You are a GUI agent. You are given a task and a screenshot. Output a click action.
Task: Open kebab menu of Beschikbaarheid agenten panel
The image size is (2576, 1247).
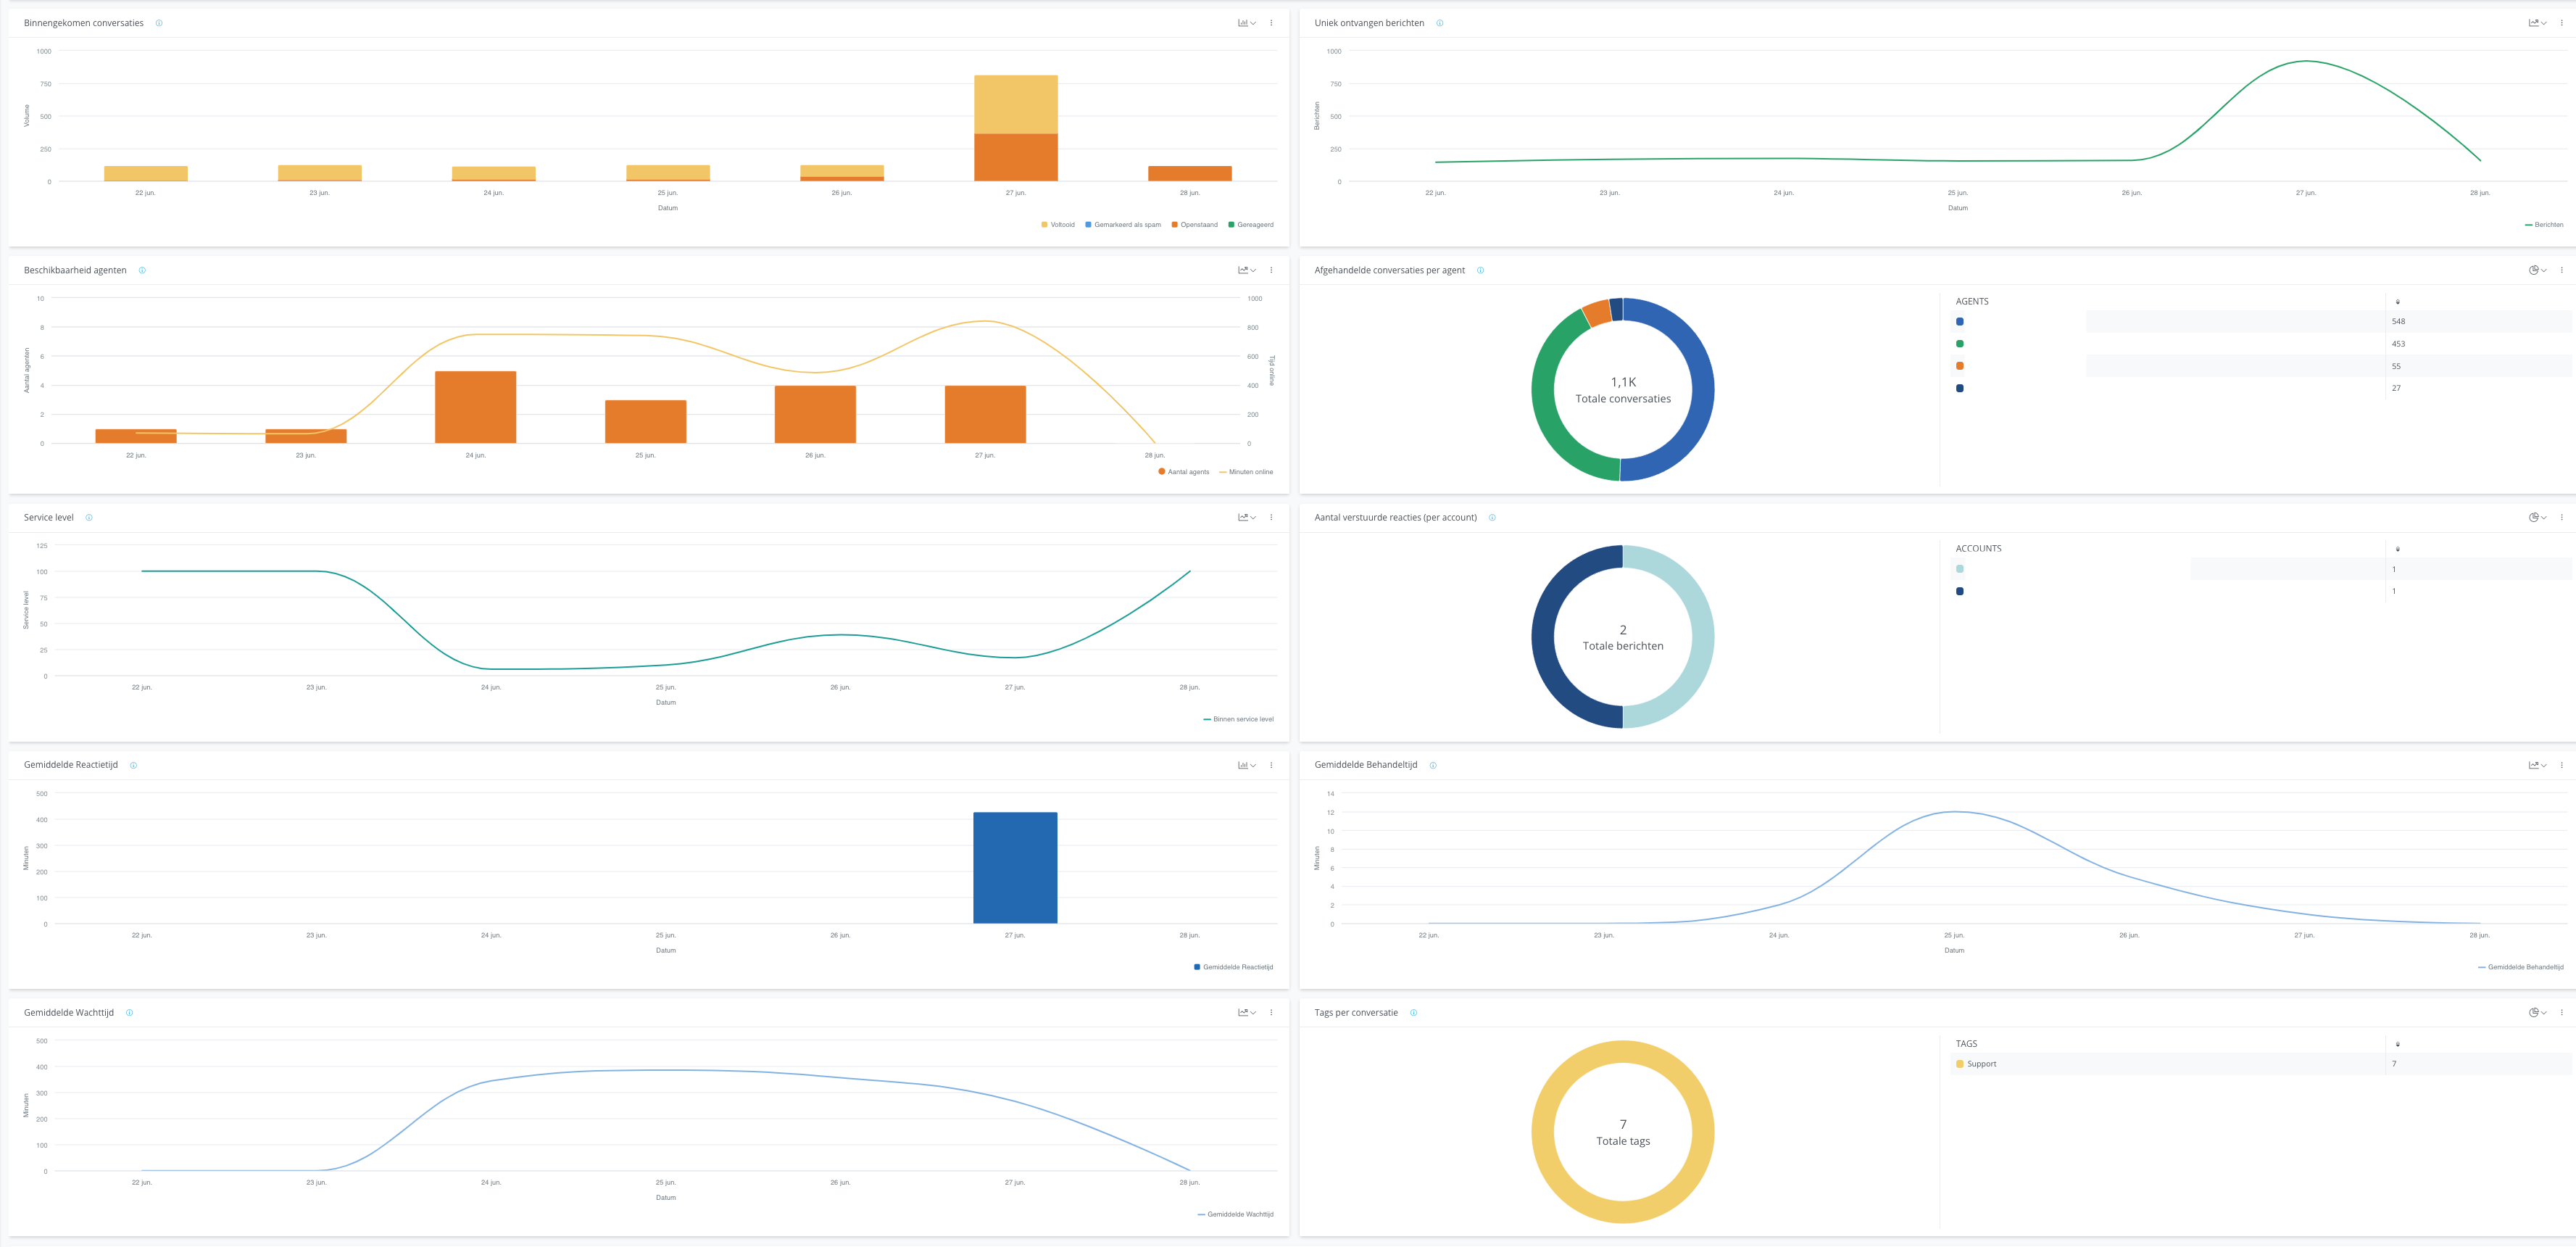point(1271,270)
